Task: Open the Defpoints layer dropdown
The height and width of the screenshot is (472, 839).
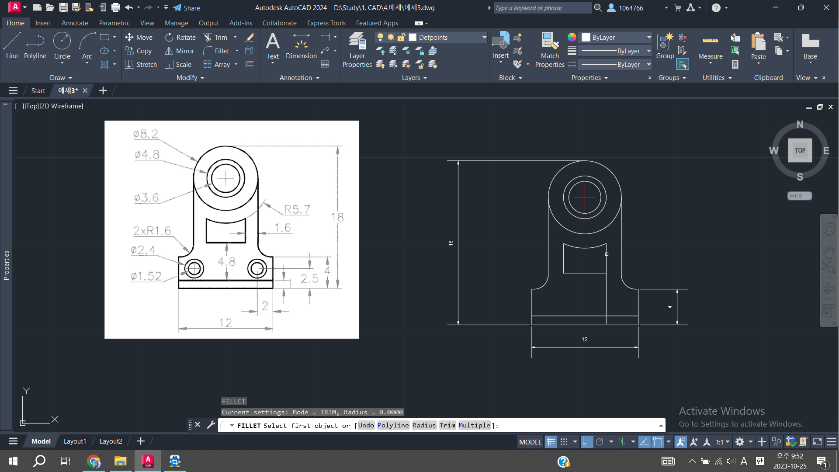Action: click(484, 38)
